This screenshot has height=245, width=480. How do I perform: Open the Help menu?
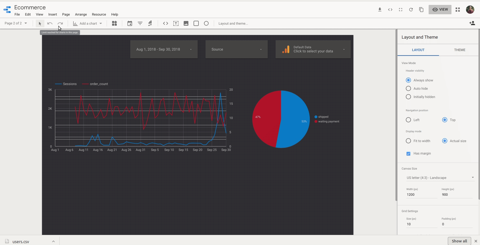(x=115, y=15)
